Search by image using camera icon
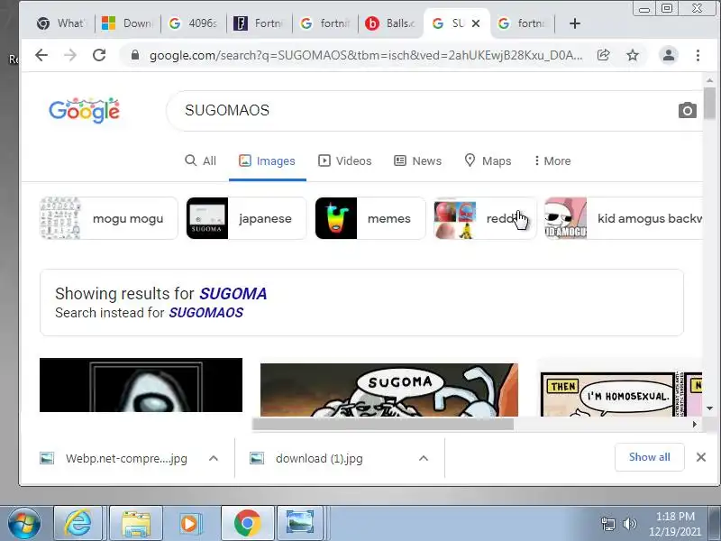Image resolution: width=721 pixels, height=541 pixels. point(688,110)
